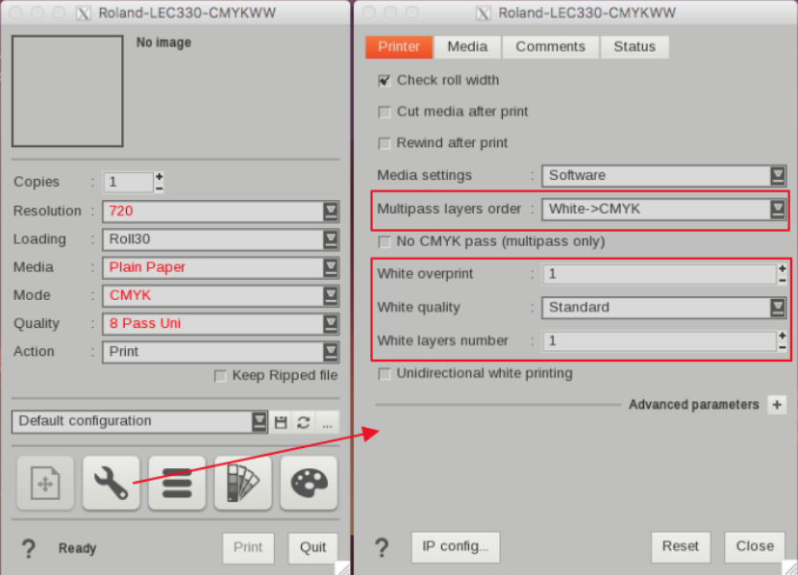Open the White quality dropdown

coord(662,308)
